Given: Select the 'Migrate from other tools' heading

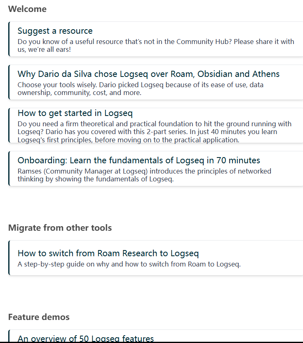Looking at the screenshot, I should pos(60,228).
